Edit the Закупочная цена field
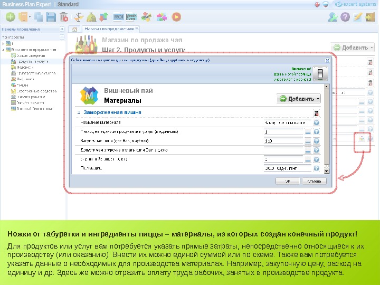The width and height of the screenshot is (380, 285). (x=283, y=141)
